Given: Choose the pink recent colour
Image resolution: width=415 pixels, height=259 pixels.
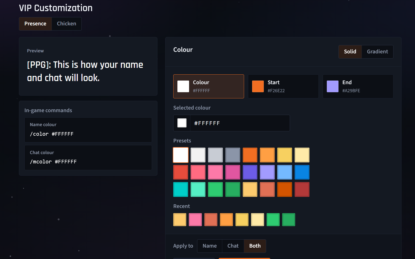Looking at the screenshot, I should [195, 220].
